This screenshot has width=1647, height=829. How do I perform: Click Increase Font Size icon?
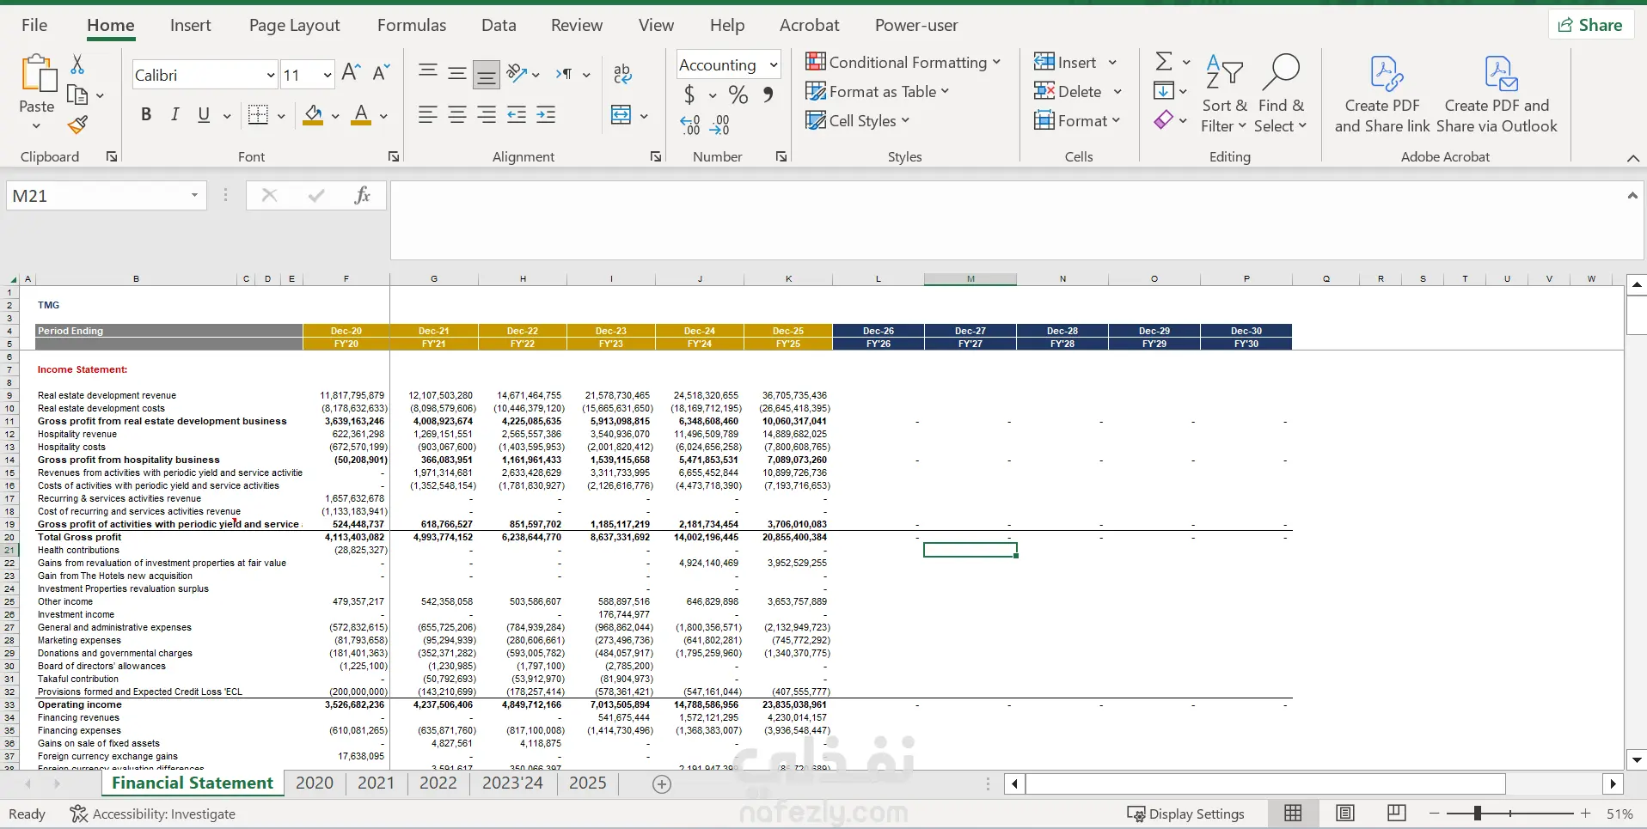[351, 73]
